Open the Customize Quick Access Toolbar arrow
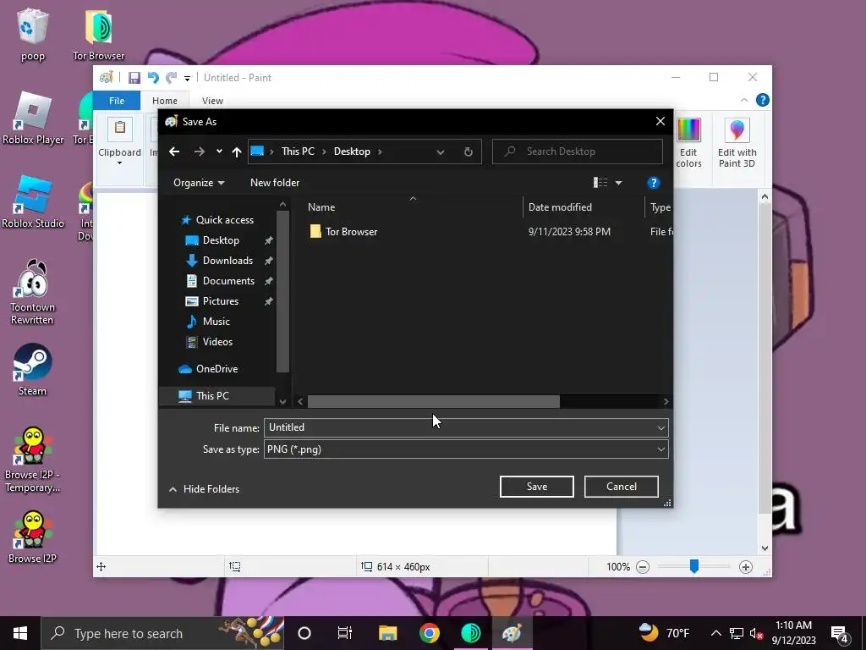The image size is (866, 650). 187,79
